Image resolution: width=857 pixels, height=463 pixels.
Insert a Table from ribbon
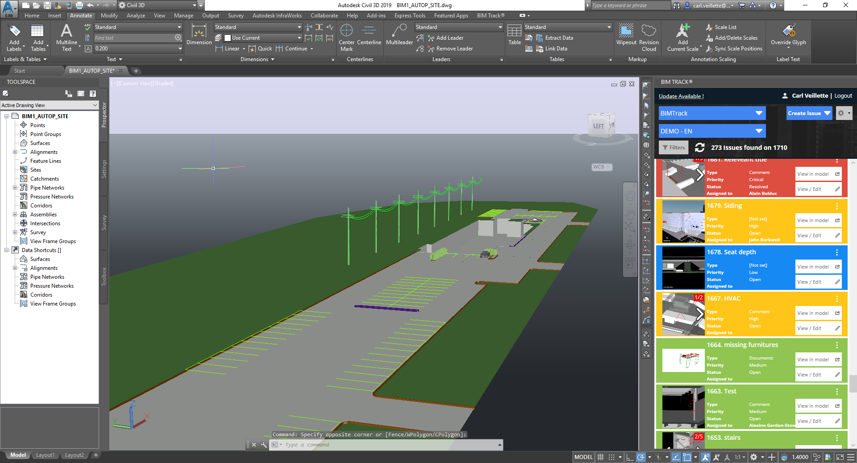515,34
